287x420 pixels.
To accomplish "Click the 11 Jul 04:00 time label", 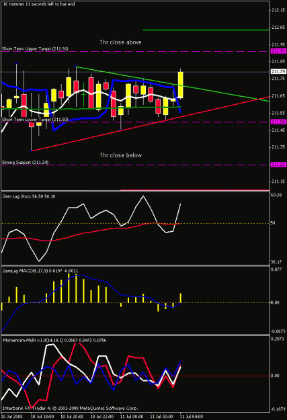I will tap(192, 417).
